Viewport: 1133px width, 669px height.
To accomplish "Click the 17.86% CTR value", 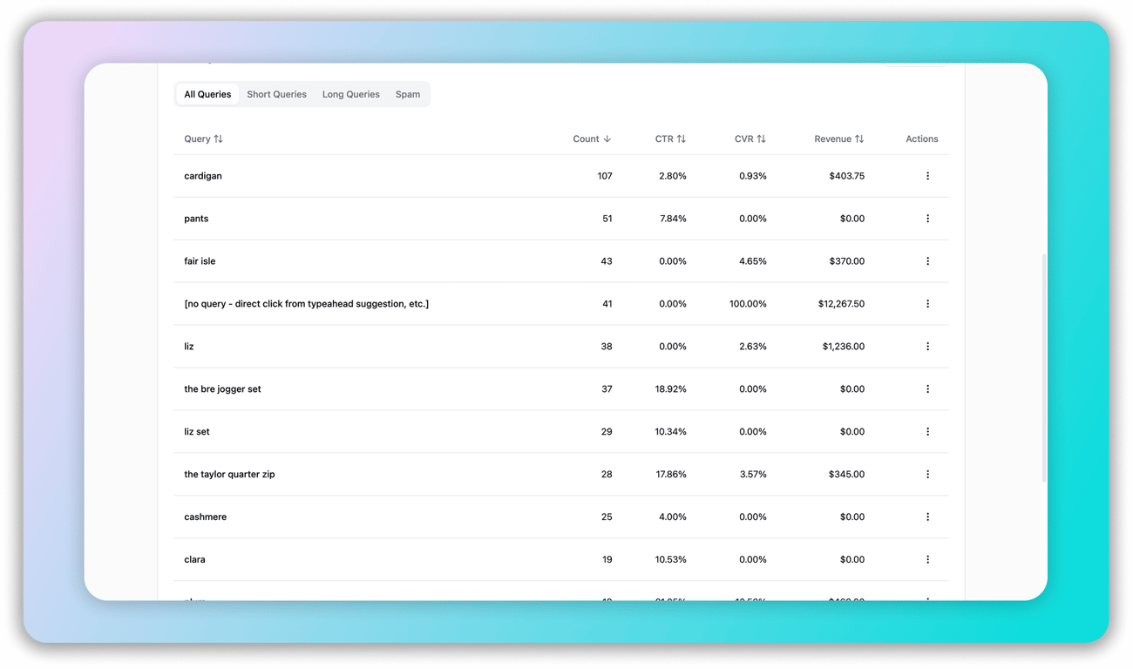I will [x=671, y=475].
